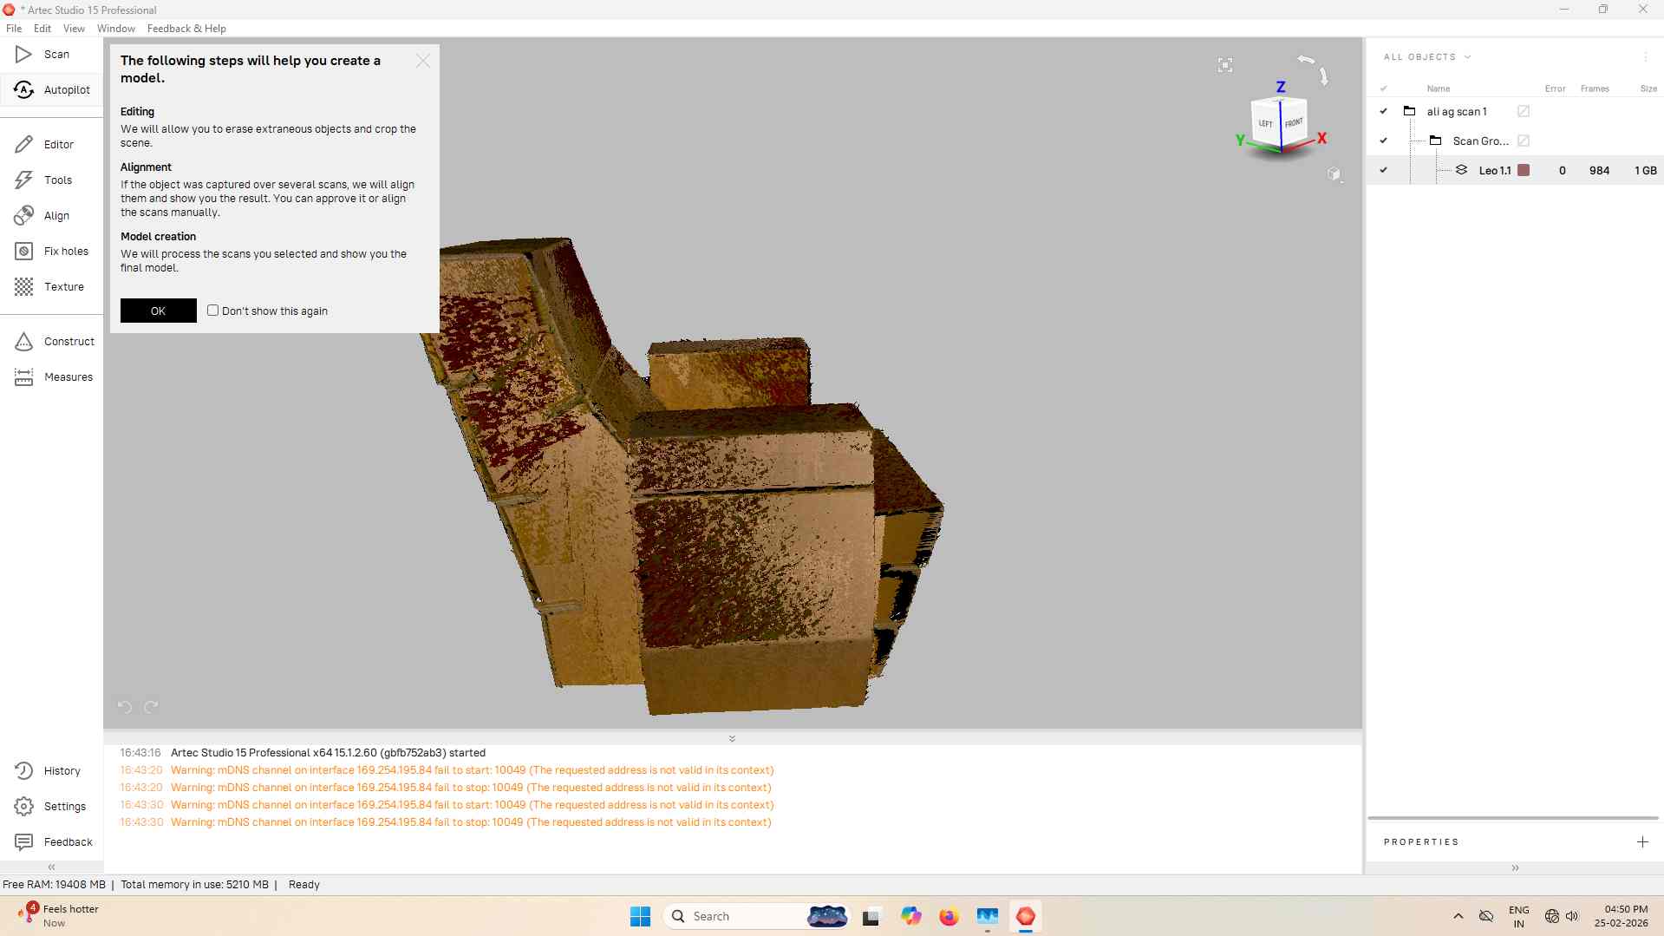Open Settings in left sidebar

[52, 807]
